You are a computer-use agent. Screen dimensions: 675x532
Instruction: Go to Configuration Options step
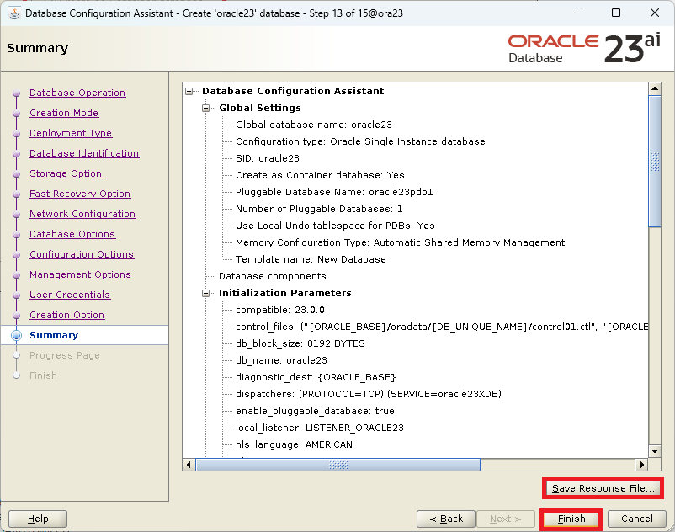click(x=82, y=254)
